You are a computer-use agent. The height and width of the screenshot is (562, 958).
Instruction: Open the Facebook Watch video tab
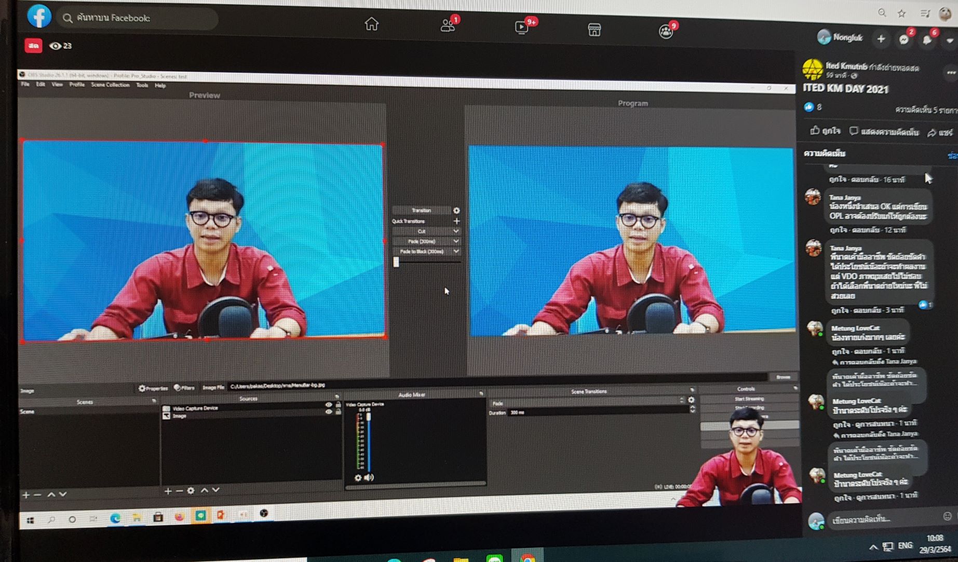[522, 27]
